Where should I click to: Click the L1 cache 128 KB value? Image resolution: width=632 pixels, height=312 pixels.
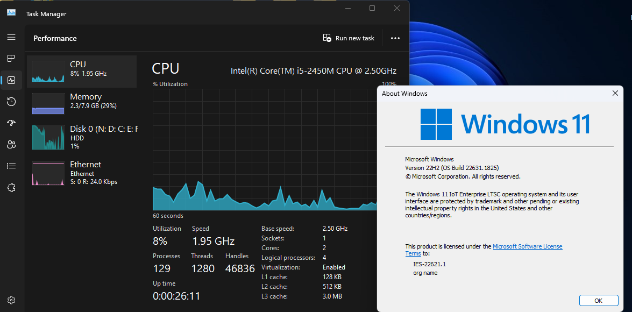pyautogui.click(x=332, y=277)
